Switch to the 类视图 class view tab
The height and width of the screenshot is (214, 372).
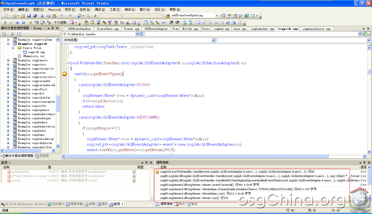coord(42,156)
